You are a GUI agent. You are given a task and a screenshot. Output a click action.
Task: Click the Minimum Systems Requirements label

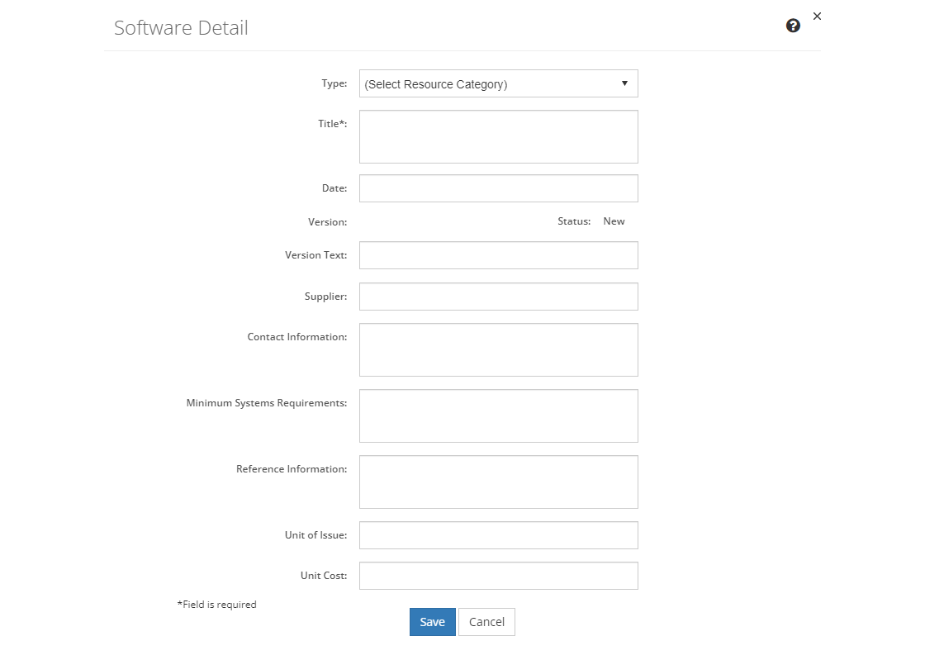267,403
